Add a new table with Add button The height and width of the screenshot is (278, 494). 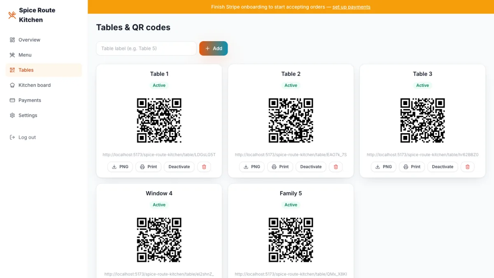tap(214, 48)
